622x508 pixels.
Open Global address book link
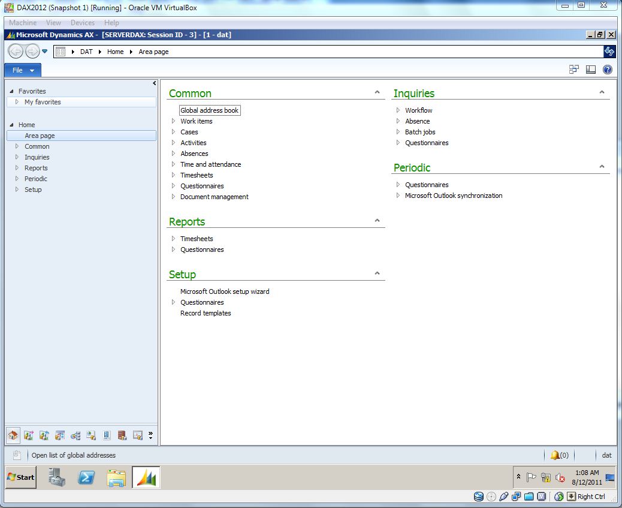click(210, 110)
